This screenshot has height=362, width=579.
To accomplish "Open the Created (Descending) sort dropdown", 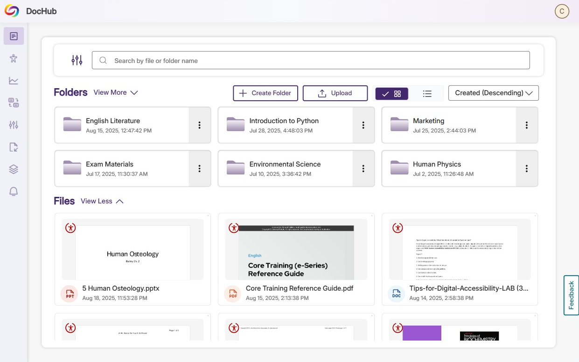I will point(493,93).
